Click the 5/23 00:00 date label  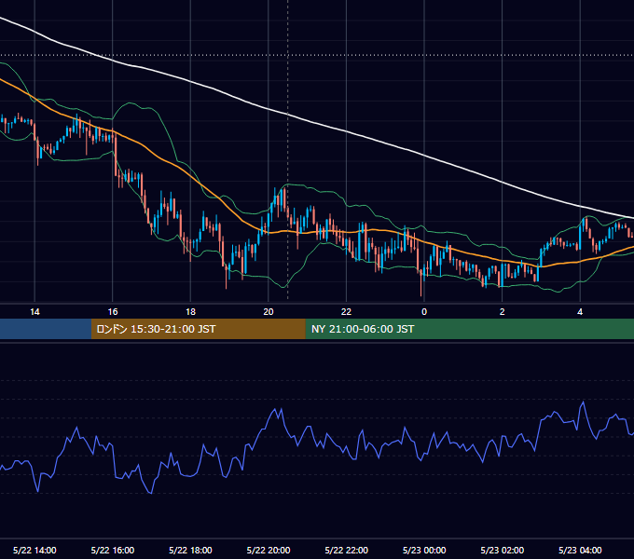424,550
